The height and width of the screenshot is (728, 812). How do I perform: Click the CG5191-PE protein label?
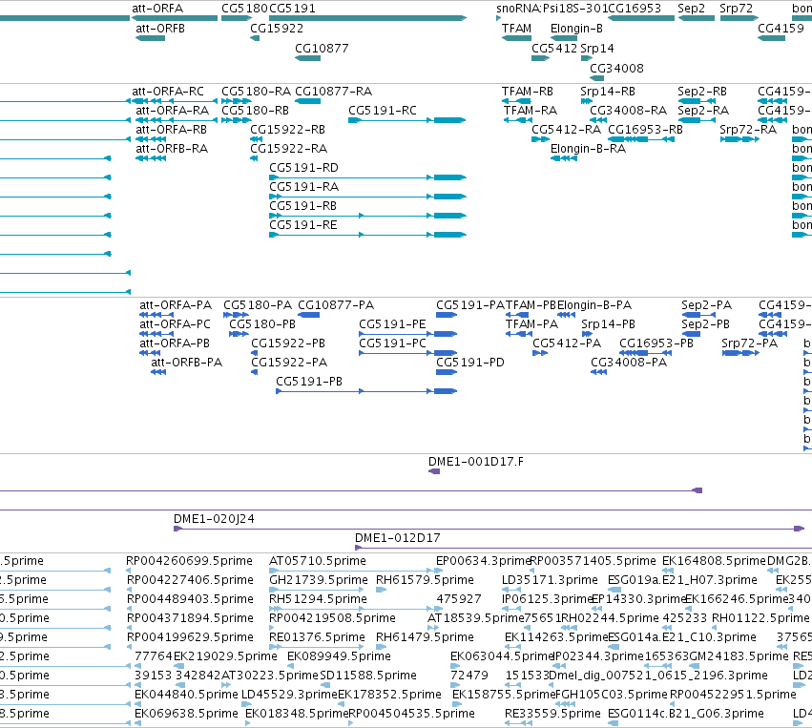(x=392, y=324)
